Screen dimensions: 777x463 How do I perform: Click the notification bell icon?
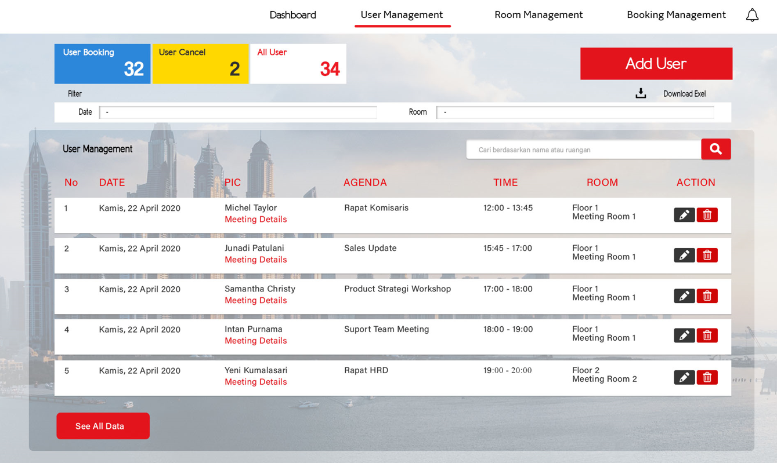click(752, 15)
